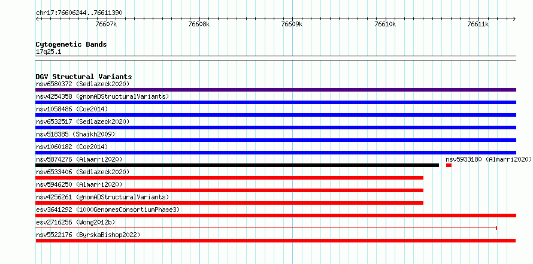
Task: Click the left scroll arrow on the ruler
Action: click(37, 19)
